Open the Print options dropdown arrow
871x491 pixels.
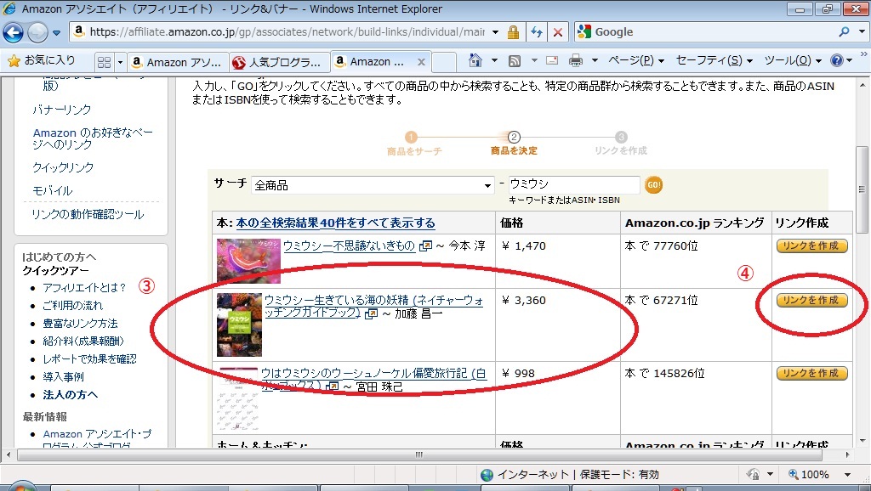click(x=595, y=60)
